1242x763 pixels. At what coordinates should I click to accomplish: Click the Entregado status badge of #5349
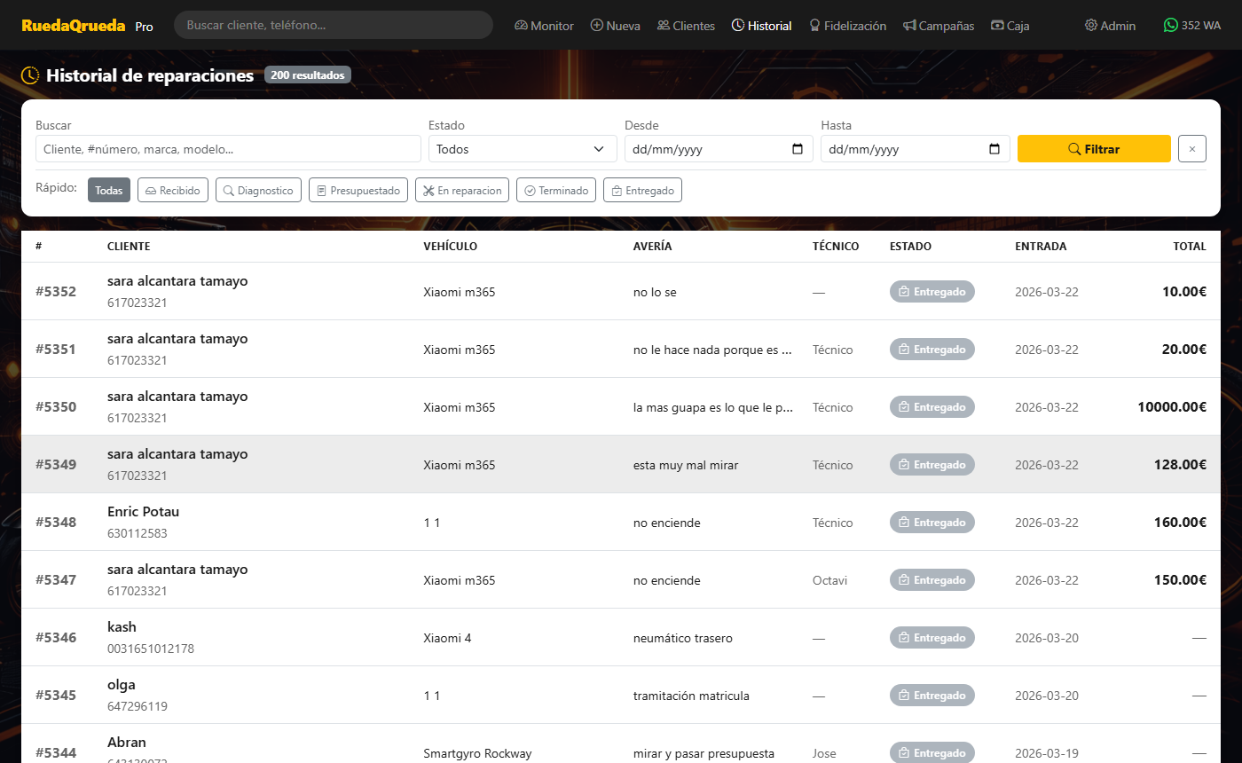pos(931,465)
